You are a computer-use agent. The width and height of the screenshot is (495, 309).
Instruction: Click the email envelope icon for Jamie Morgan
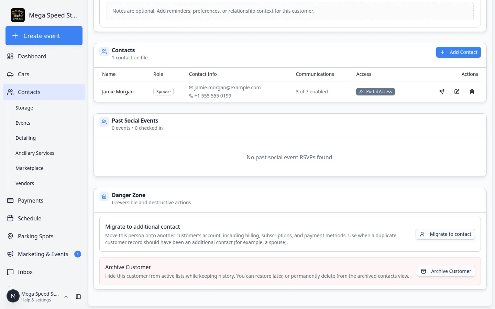click(191, 88)
